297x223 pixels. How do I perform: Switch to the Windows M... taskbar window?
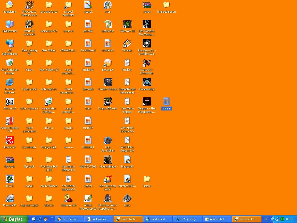click(x=158, y=219)
